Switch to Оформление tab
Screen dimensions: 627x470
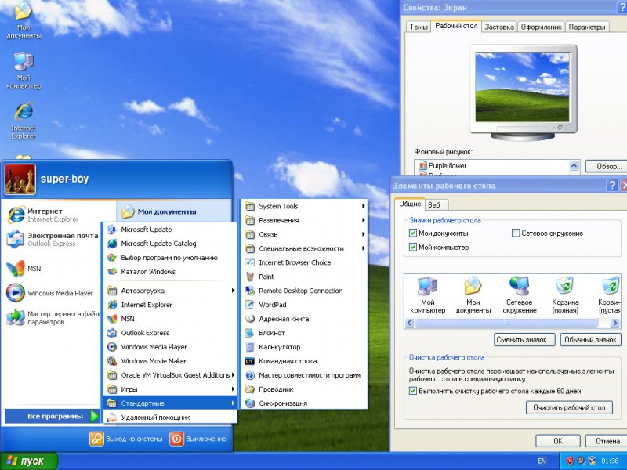coord(541,27)
